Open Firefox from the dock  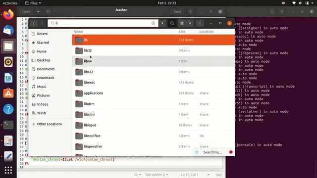[8, 15]
